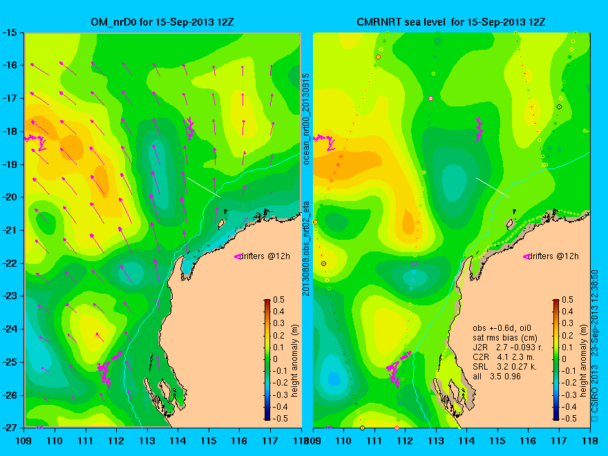
Task: Click longitude 114 on left panel axis
Action: 178,441
